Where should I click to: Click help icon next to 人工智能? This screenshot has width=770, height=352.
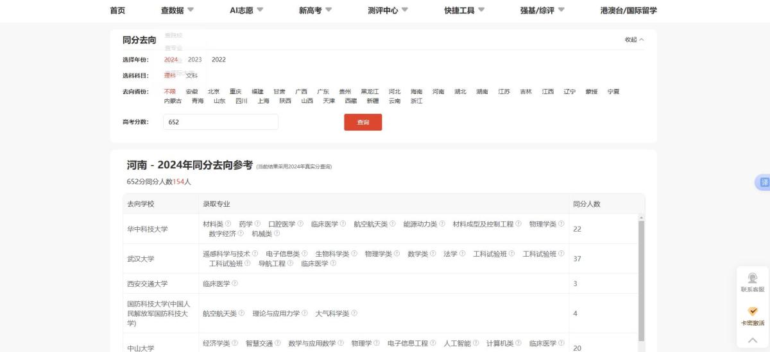[x=475, y=344]
